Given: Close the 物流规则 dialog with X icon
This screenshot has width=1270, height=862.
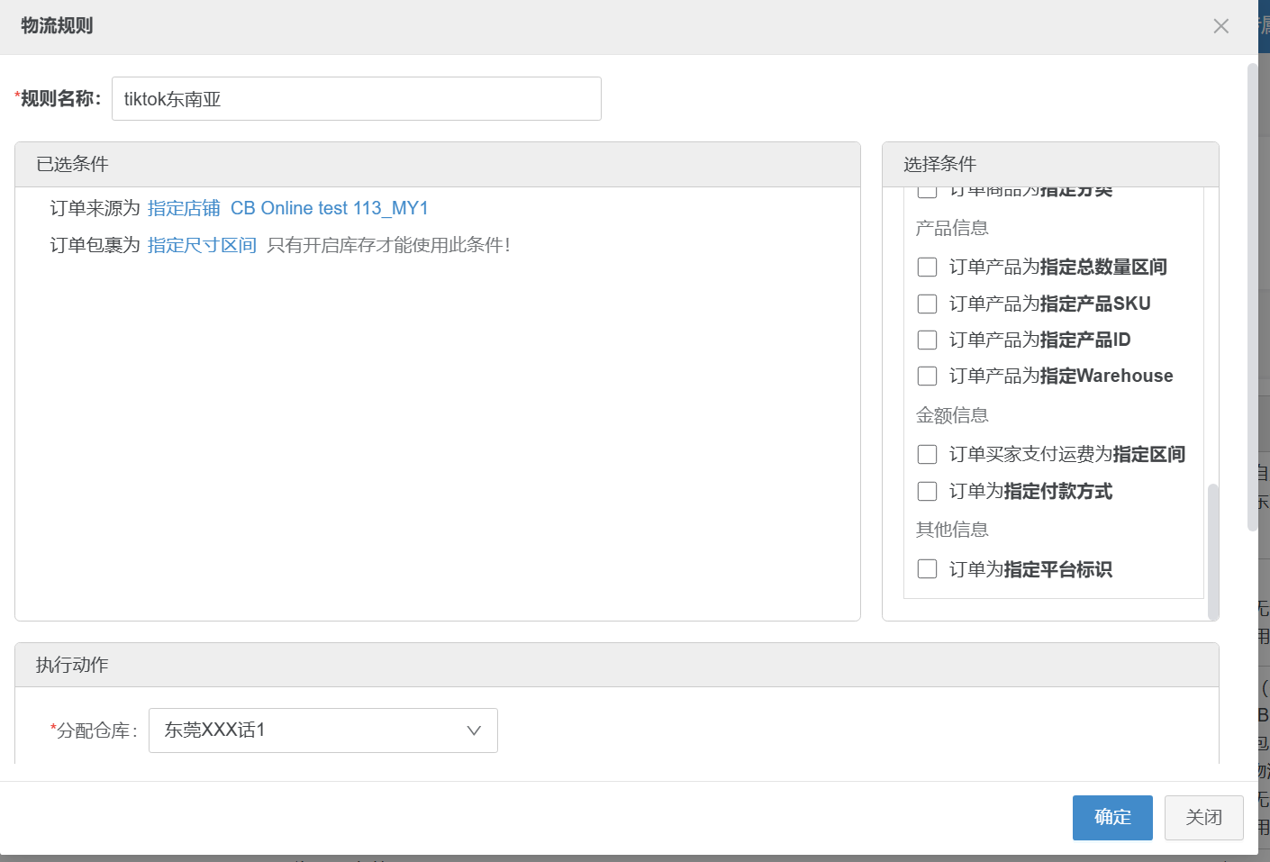Looking at the screenshot, I should pos(1220,26).
